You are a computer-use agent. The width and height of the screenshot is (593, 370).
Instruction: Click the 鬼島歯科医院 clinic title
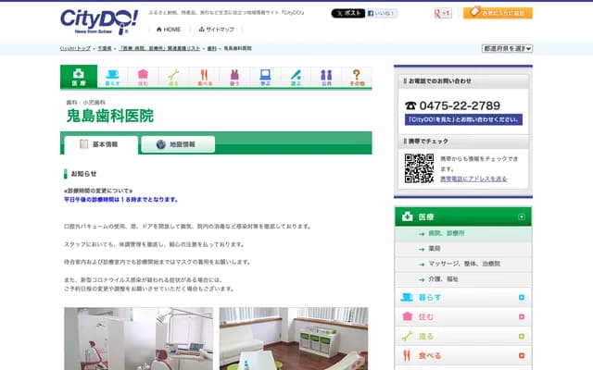pyautogui.click(x=110, y=116)
